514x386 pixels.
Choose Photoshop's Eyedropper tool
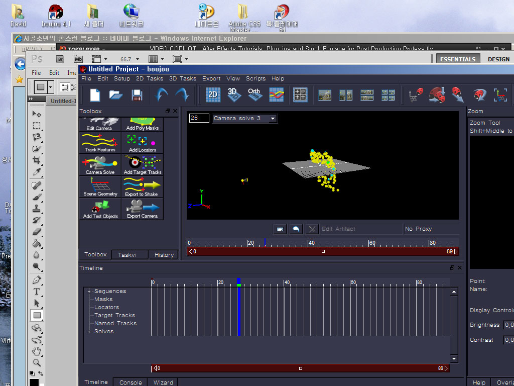tap(36, 172)
